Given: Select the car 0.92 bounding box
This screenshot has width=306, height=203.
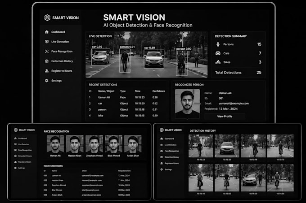Looking at the screenshot, I should (100, 57).
